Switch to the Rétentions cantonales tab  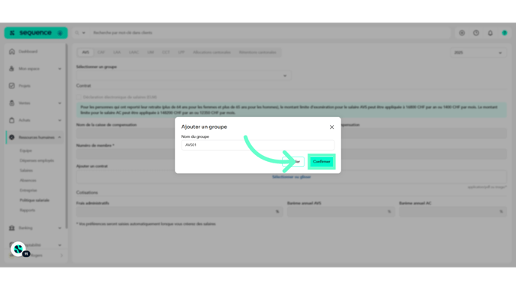258,52
